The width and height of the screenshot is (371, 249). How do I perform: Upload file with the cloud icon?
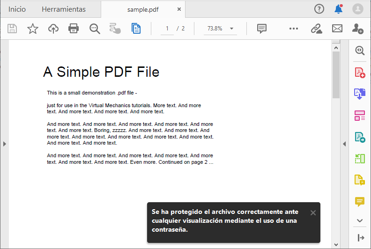tap(53, 29)
